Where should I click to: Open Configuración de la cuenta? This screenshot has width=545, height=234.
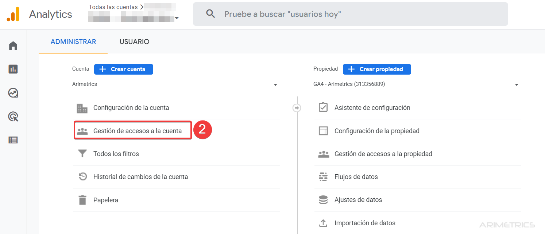(x=131, y=107)
